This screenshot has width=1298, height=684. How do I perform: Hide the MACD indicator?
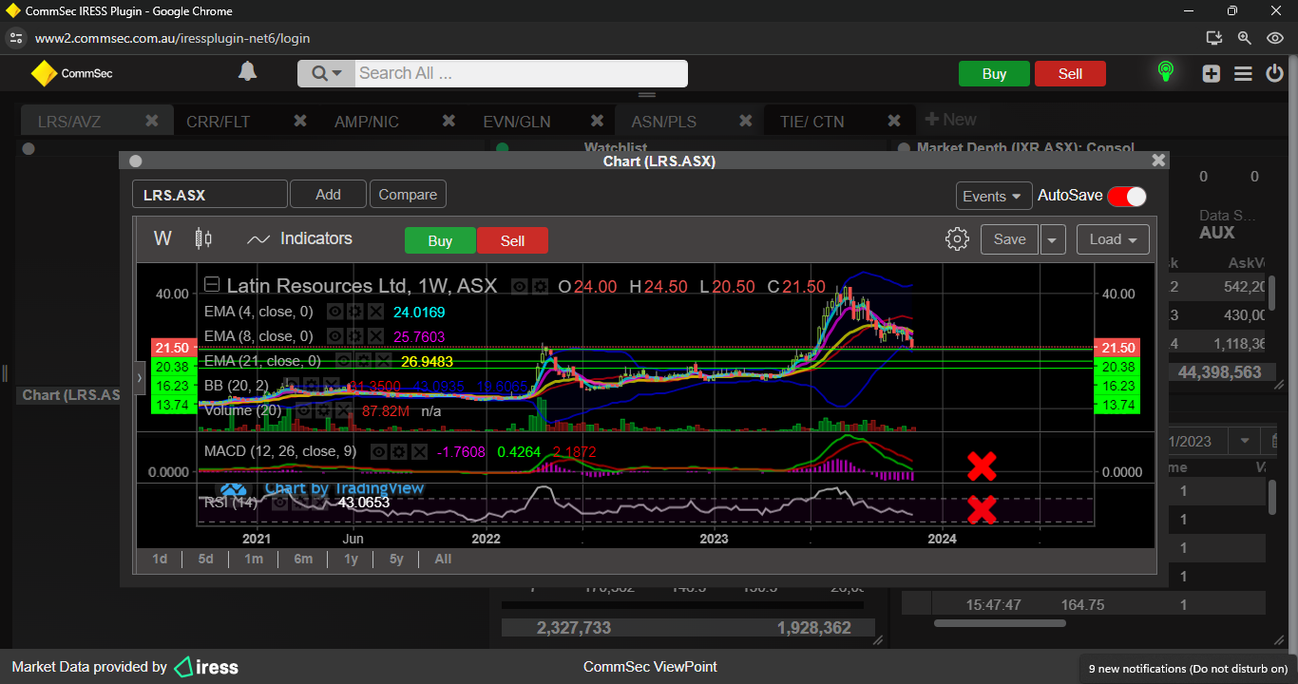(x=378, y=452)
